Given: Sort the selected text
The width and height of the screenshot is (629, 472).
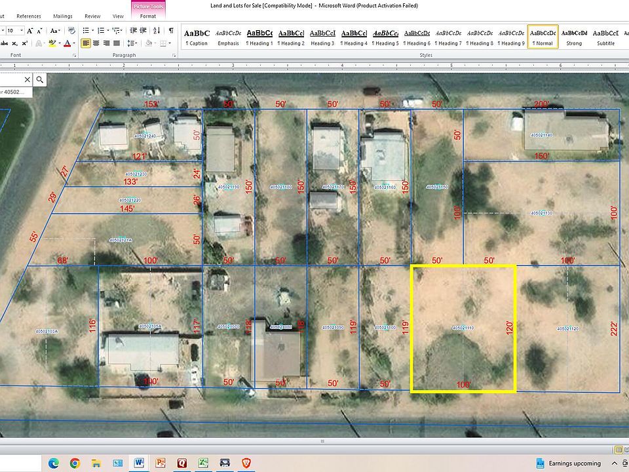Looking at the screenshot, I should [157, 31].
